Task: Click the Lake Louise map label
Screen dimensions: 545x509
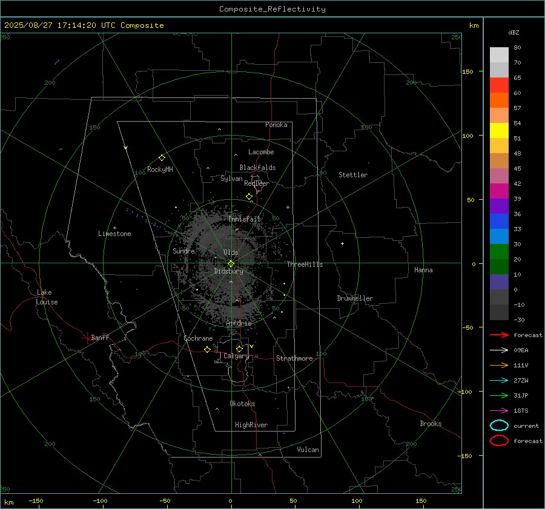Action: [47, 297]
